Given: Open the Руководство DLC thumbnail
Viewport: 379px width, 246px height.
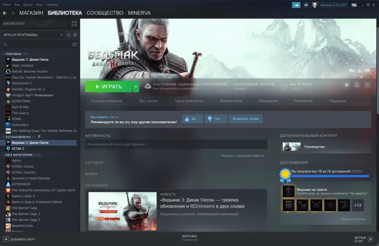Looking at the screenshot, I should point(291,147).
